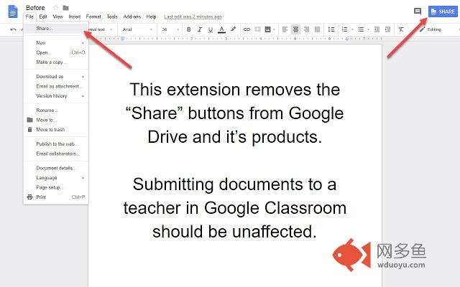Align text to the right
This screenshot has height=287, width=460.
(306, 29)
